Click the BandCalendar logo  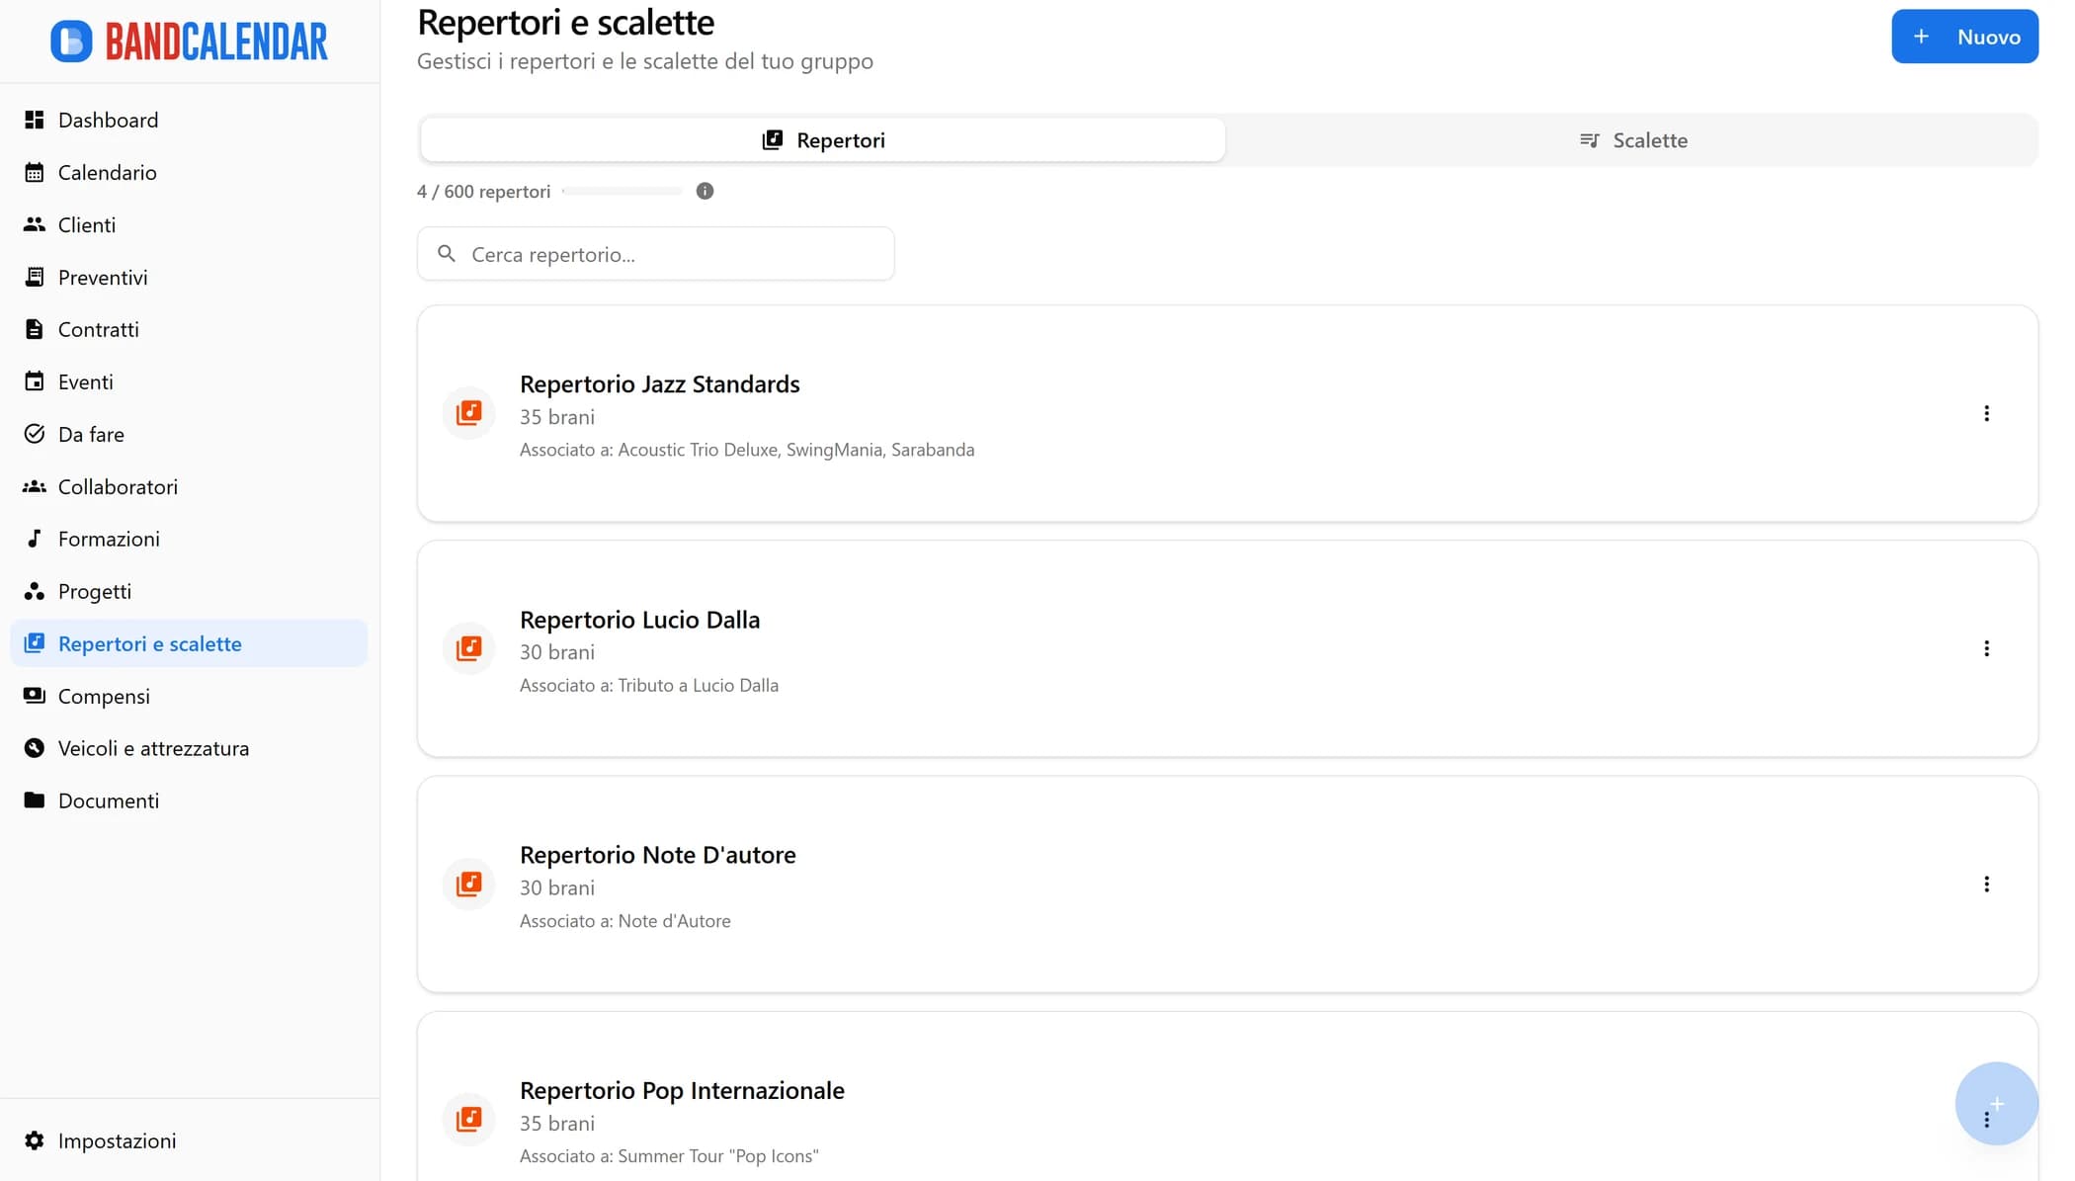tap(189, 41)
